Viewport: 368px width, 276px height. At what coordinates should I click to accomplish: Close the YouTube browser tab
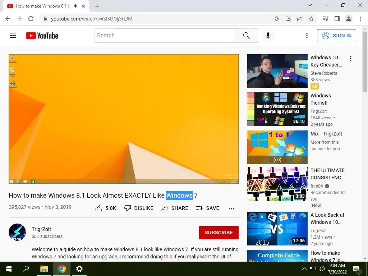83,6
